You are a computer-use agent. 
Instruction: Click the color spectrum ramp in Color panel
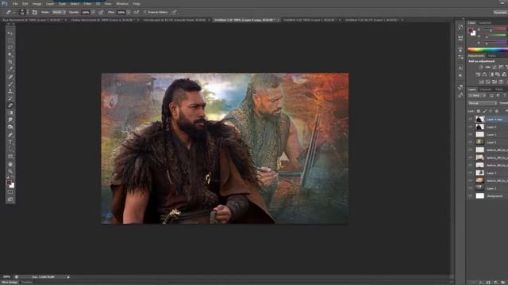tap(488, 50)
